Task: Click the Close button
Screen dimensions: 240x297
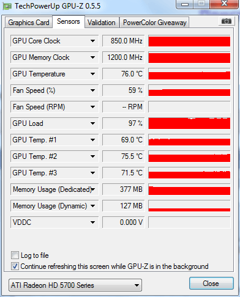Action: tap(211, 284)
